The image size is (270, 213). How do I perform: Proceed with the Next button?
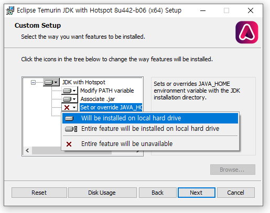(197, 193)
